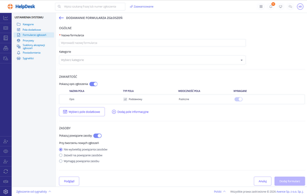The height and width of the screenshot is (196, 307).
Task: Open Formularze zgłoszeń settings page
Action: (x=34, y=35)
